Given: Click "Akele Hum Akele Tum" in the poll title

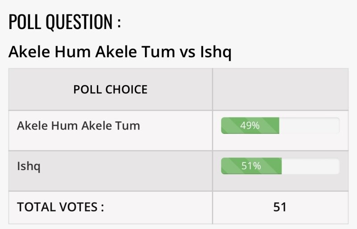Looking at the screenshot, I should (x=92, y=52).
